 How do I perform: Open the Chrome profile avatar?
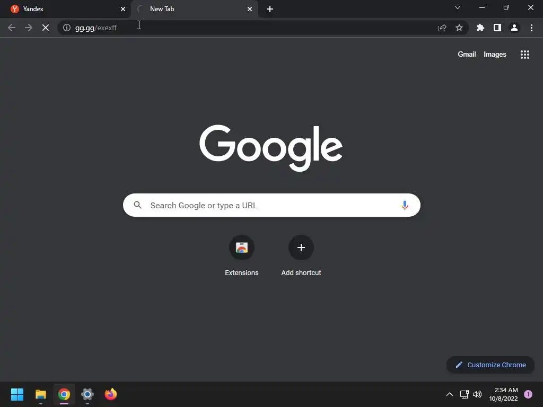[x=514, y=28]
